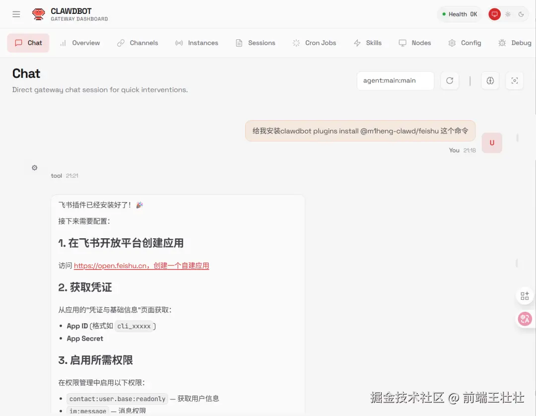Open the Config tab

[465, 43]
